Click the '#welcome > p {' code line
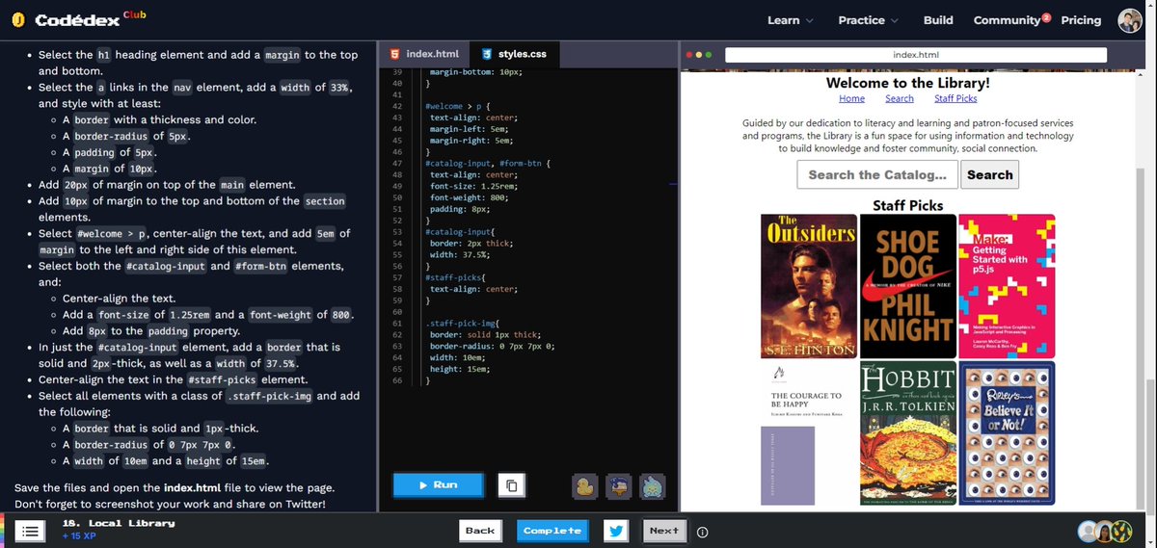This screenshot has width=1157, height=548. (x=456, y=105)
